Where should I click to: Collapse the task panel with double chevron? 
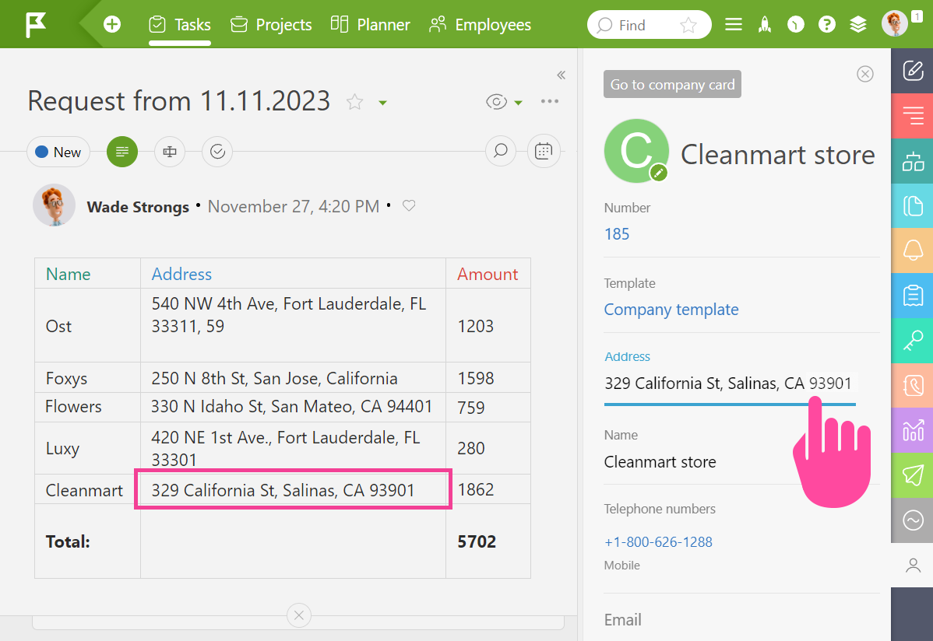(561, 75)
